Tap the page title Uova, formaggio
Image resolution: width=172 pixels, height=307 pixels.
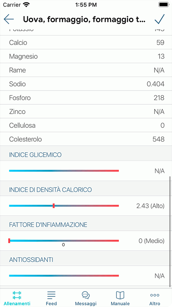[x=84, y=19]
